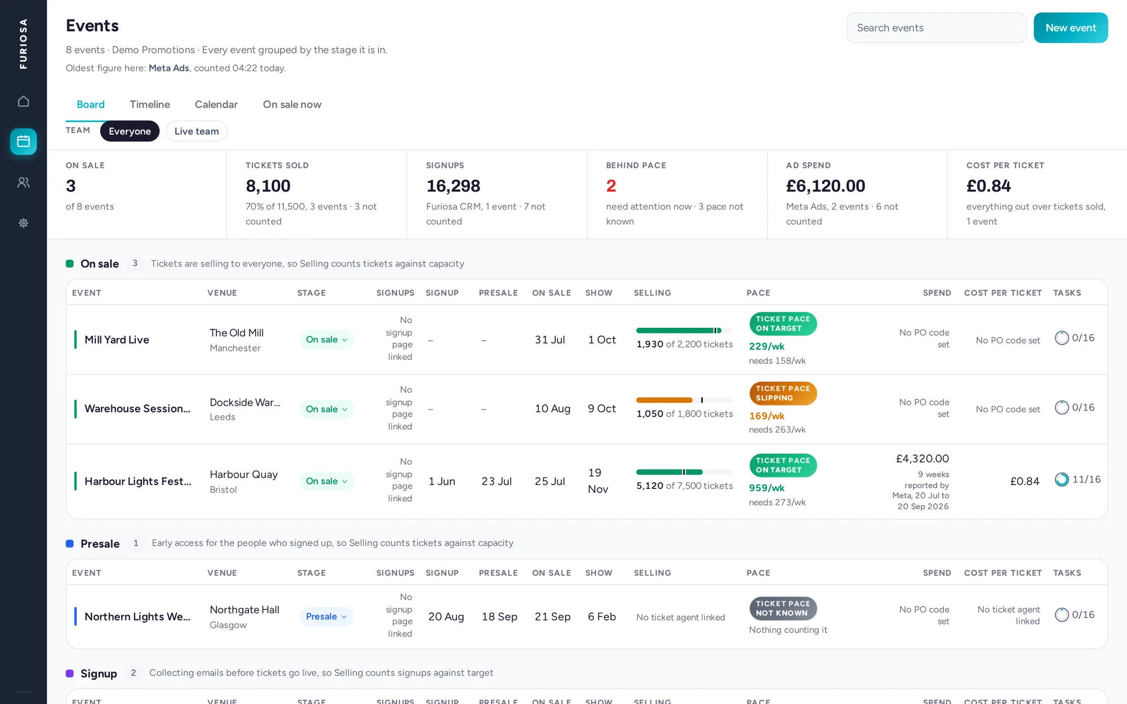1127x704 pixels.
Task: Open Presale stage dropdown for Northern Lights
Action: coord(326,617)
